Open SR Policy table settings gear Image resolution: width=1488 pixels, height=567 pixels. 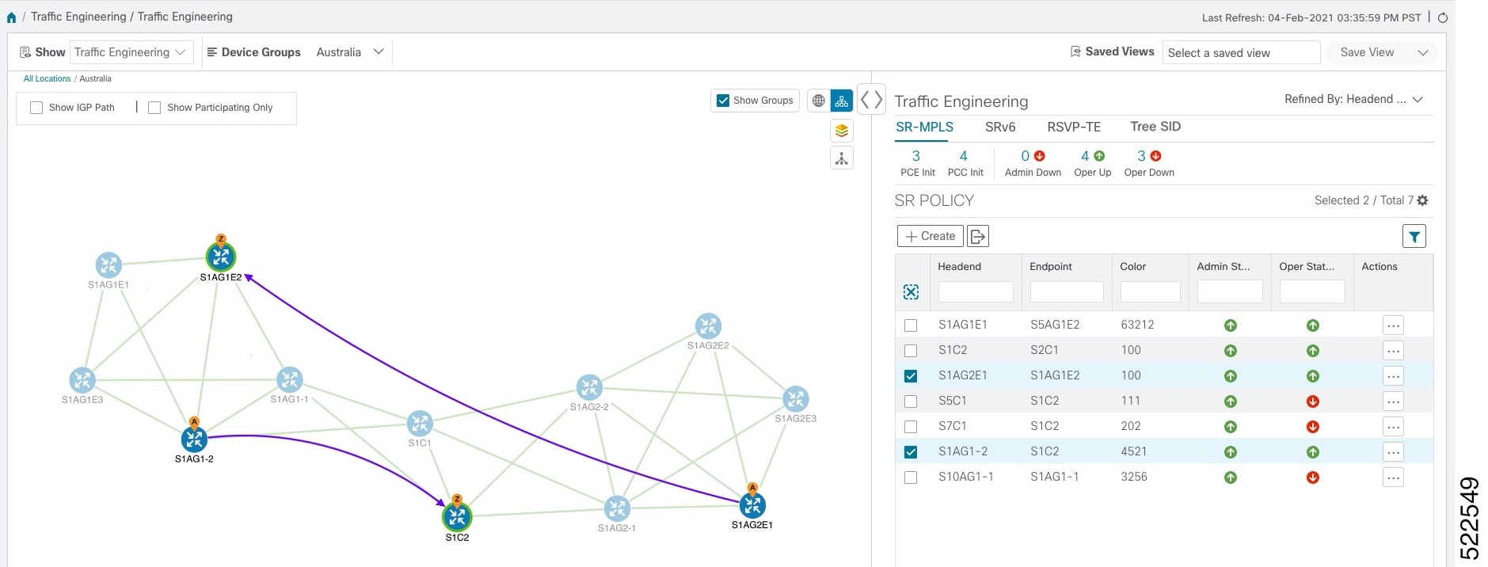click(x=1423, y=200)
